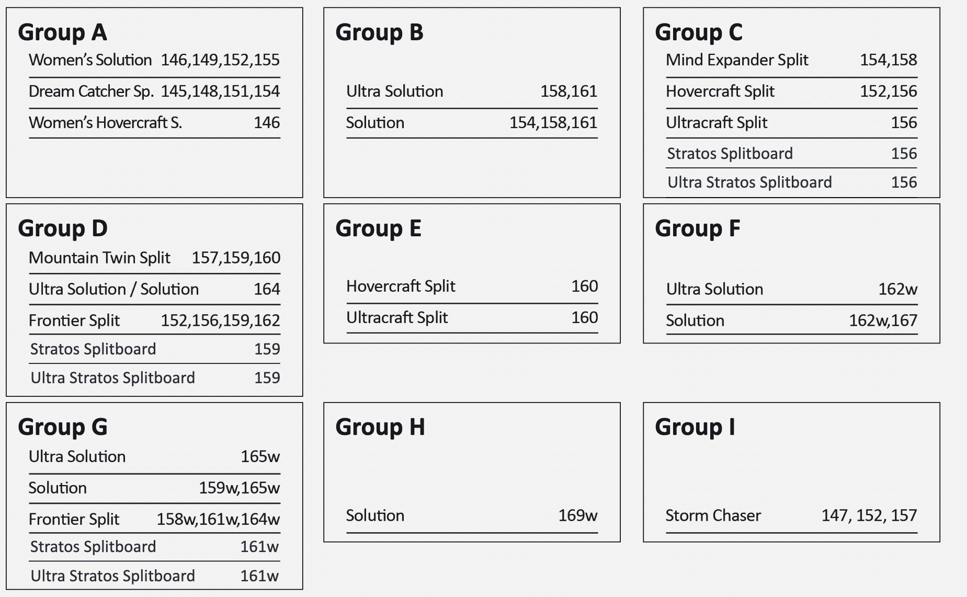Image resolution: width=967 pixels, height=597 pixels.
Task: Select Ultra Solution in Group B
Action: [x=395, y=91]
